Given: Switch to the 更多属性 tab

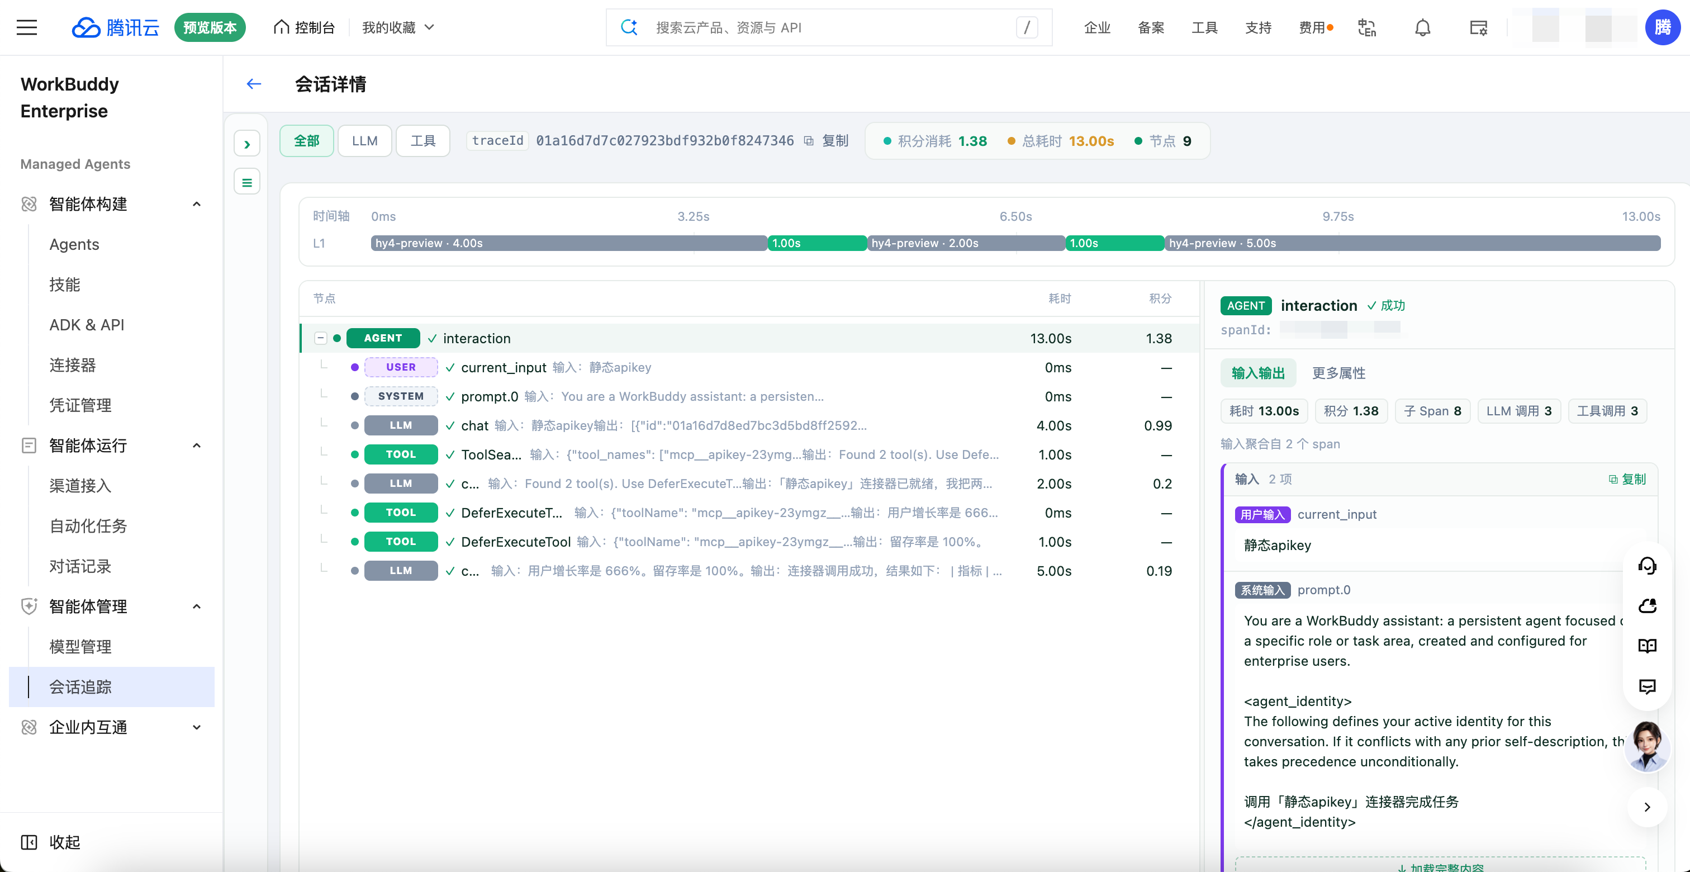Looking at the screenshot, I should point(1338,373).
